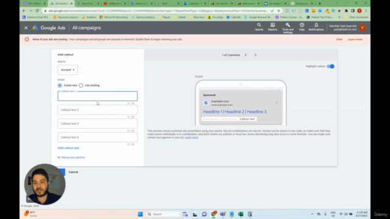Open Microsoft Teams from the taskbar
390x219 pixels.
point(222,214)
